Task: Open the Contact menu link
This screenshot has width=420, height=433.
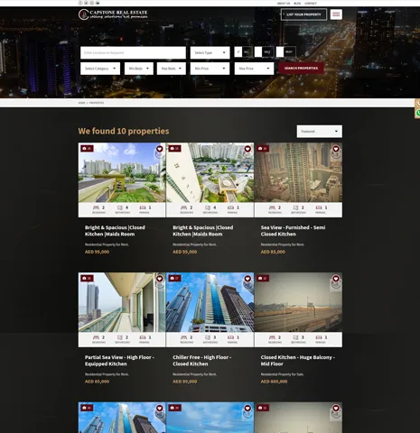Action: point(311,4)
